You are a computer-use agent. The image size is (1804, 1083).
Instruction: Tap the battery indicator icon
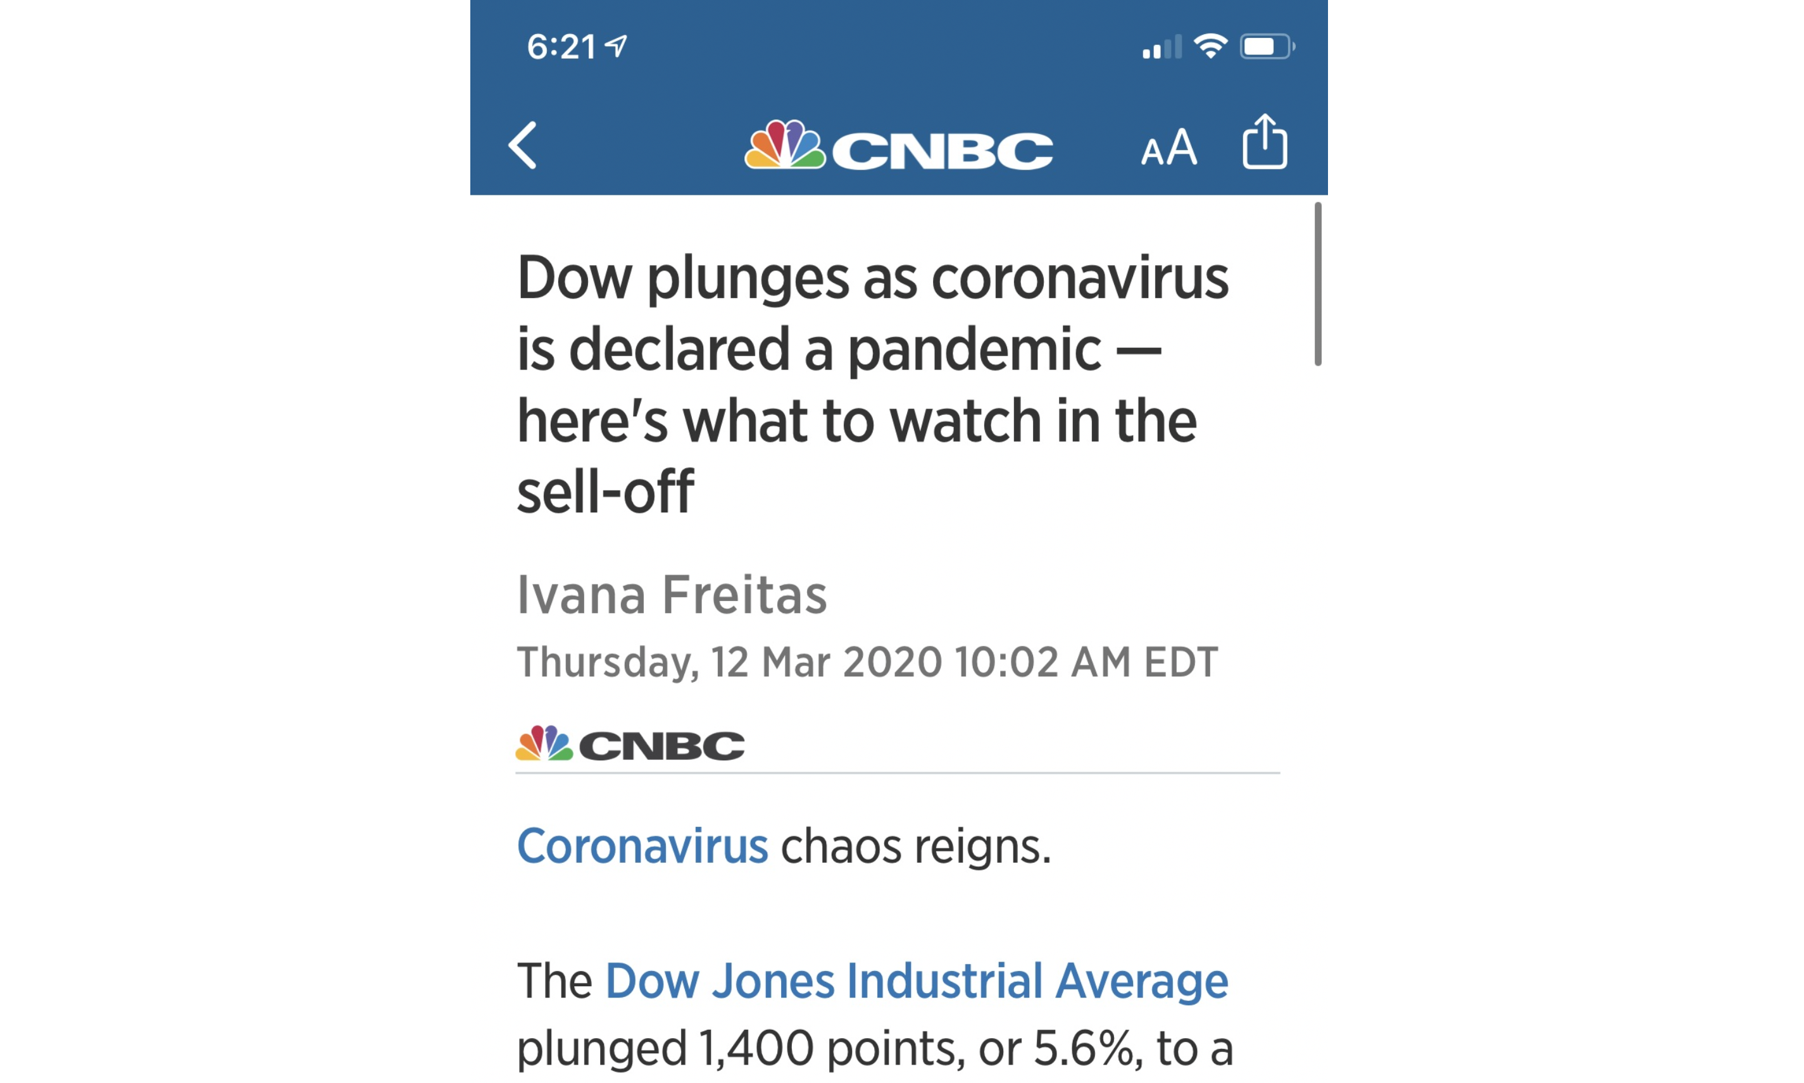[1267, 47]
